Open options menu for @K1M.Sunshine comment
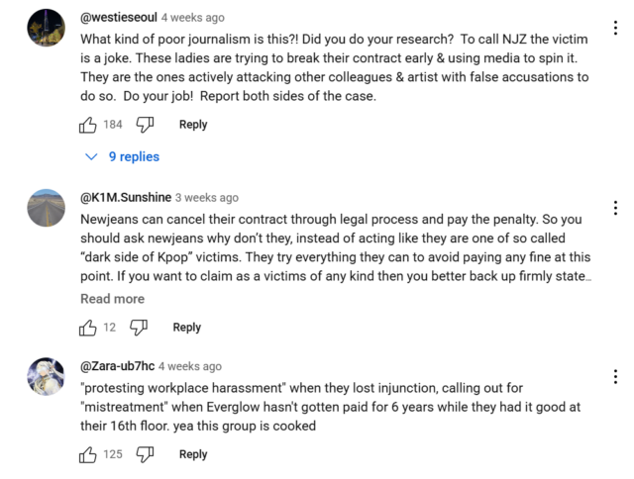 [x=615, y=208]
